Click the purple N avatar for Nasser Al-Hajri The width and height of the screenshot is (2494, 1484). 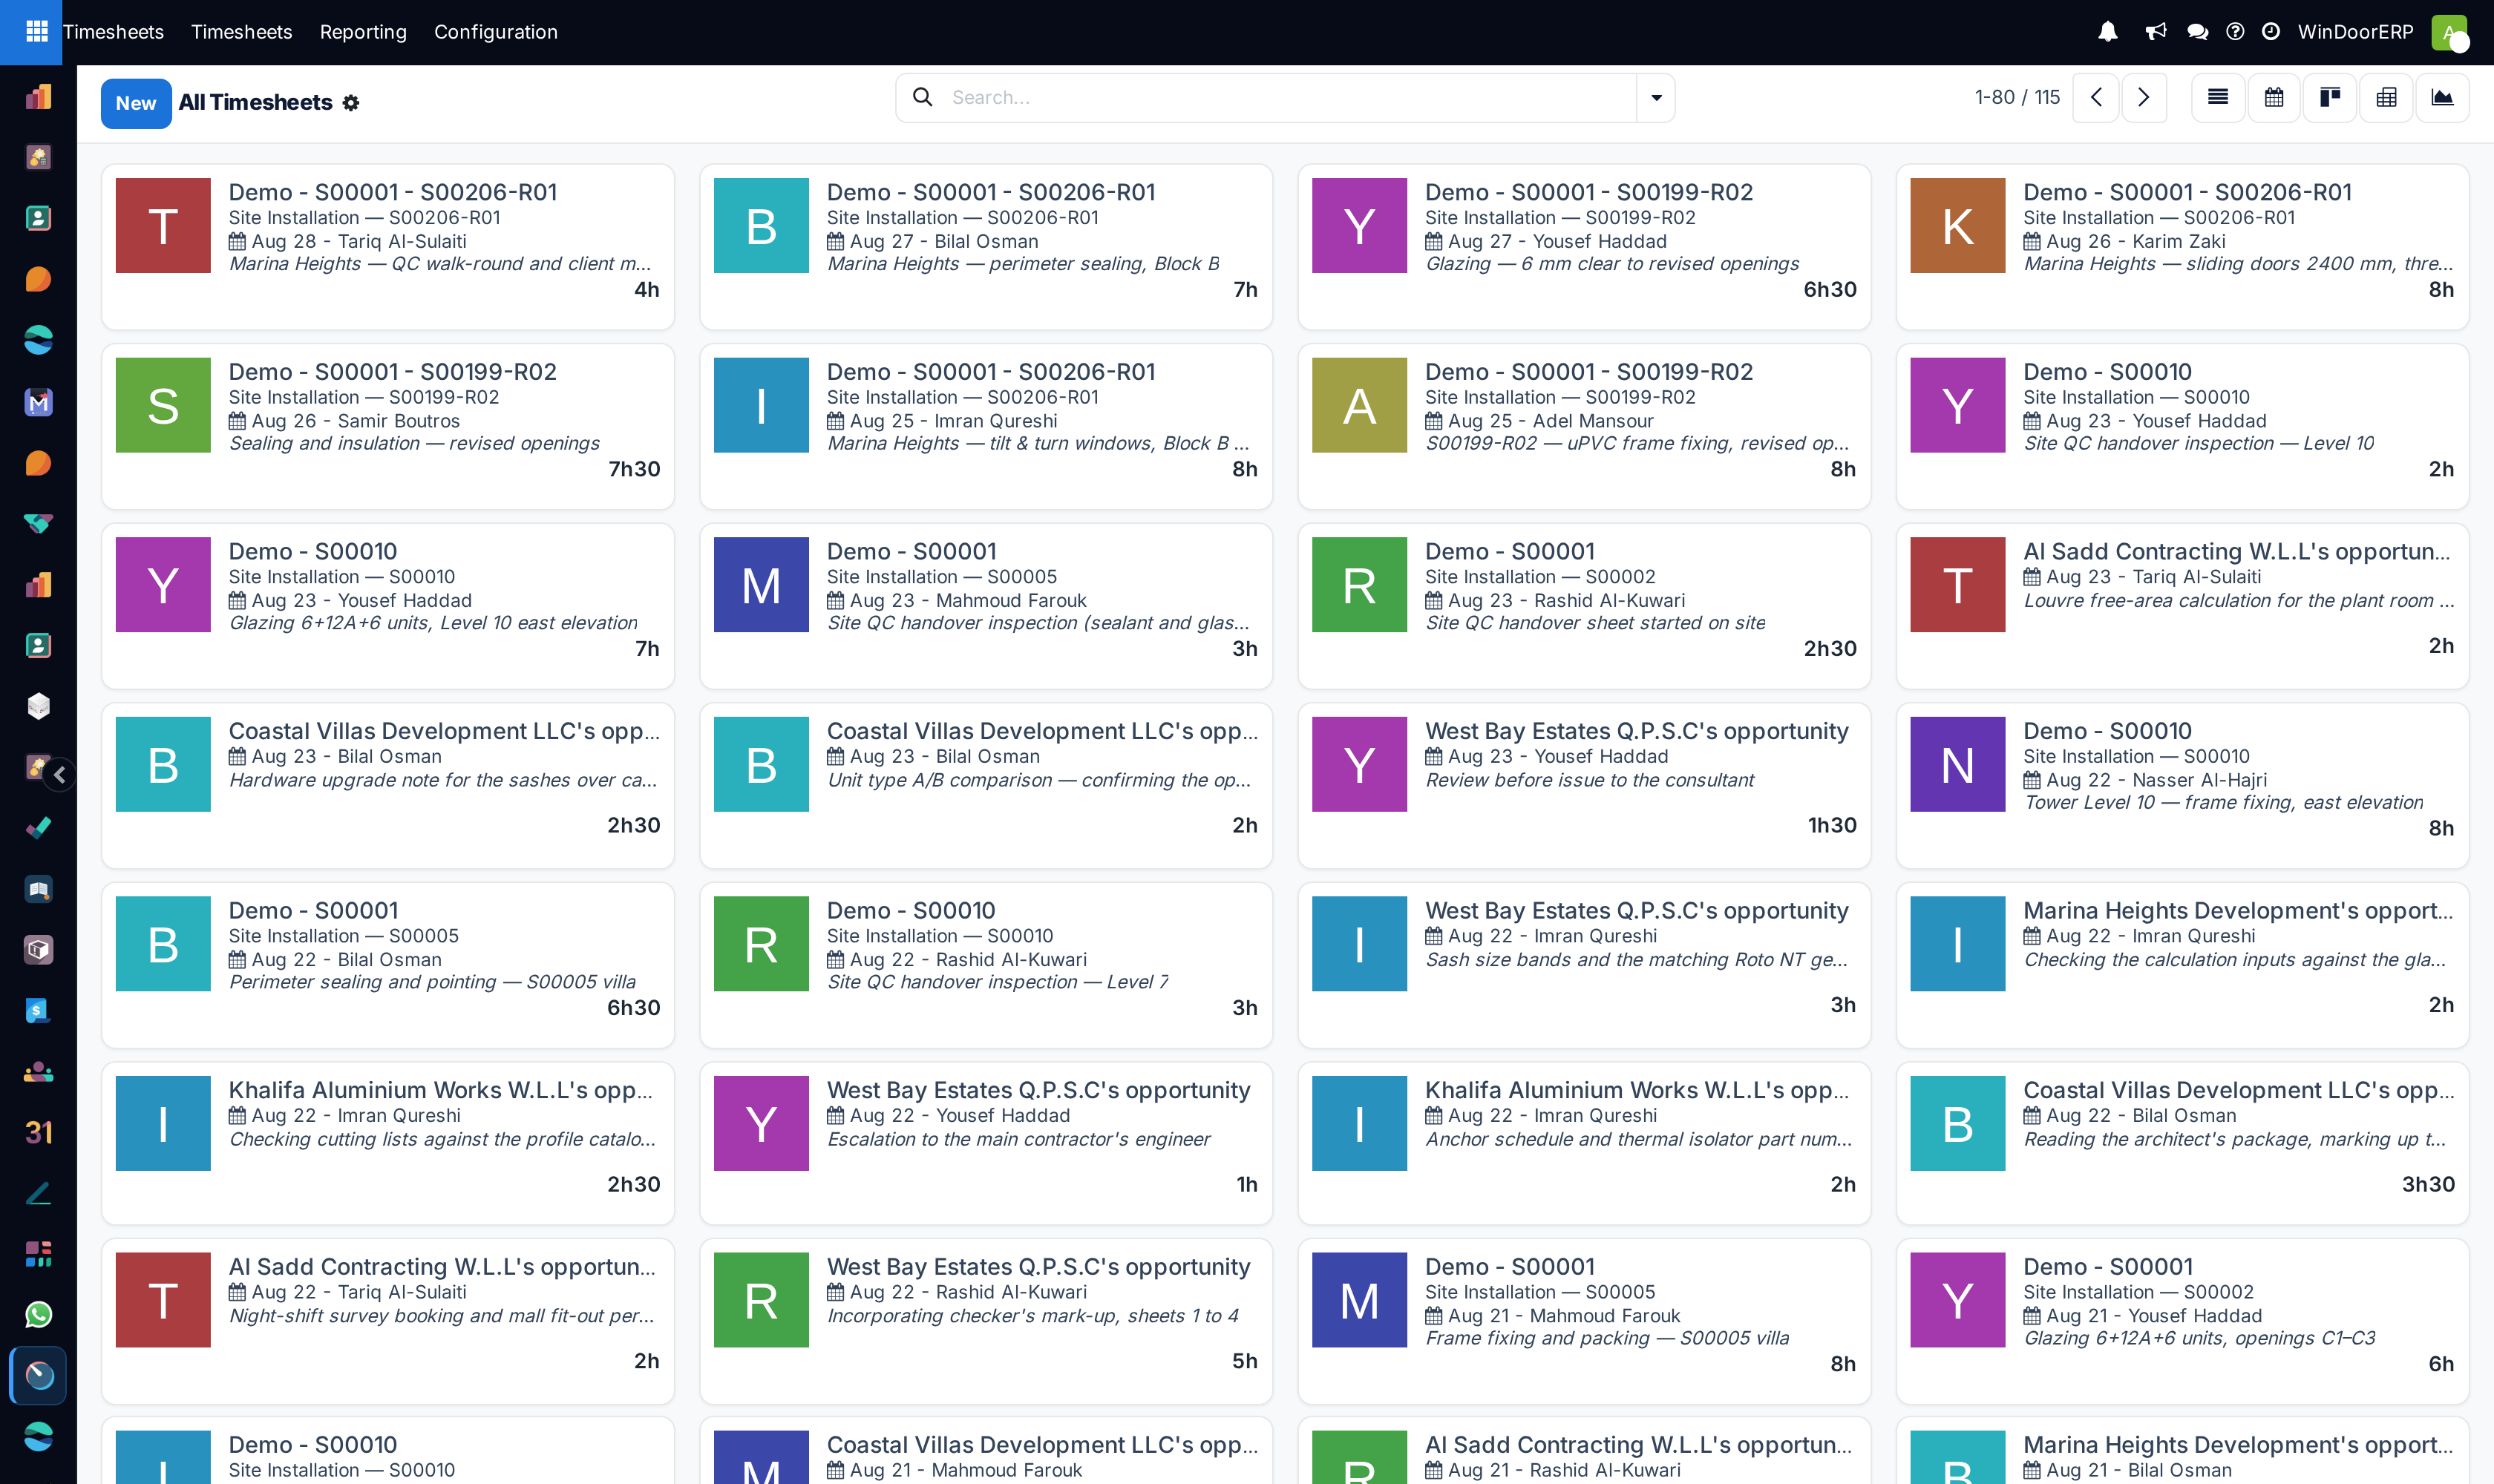click(x=1957, y=764)
